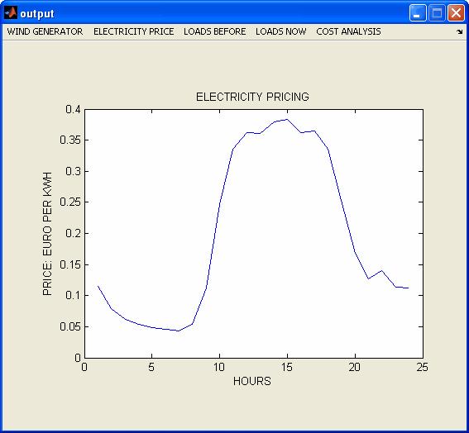This screenshot has height=433, width=469.
Task: Click the 0.05 y-axis tick label
Action: [70, 326]
